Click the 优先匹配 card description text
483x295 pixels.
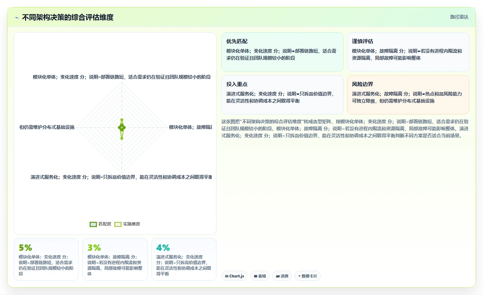281,54
